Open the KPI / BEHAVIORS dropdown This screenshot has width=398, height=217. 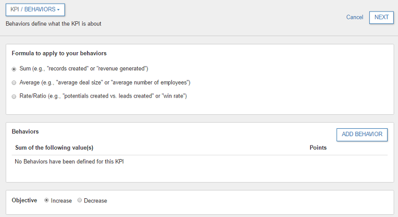[x=35, y=9]
